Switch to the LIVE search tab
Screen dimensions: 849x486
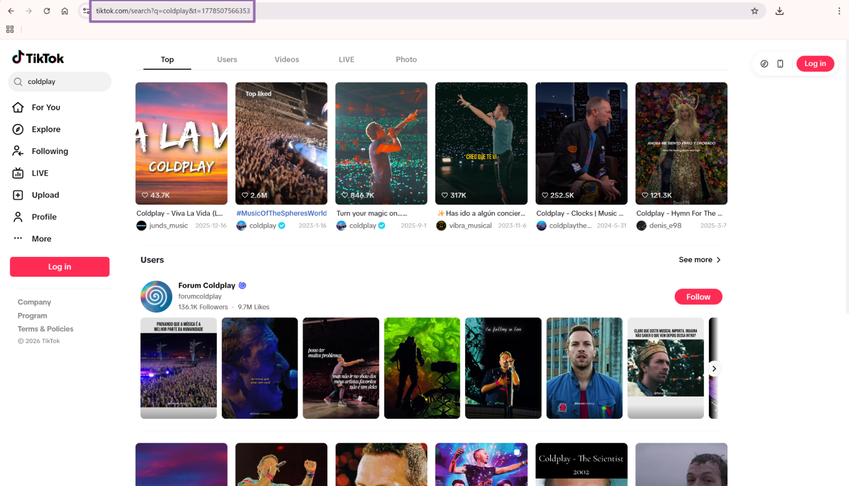(x=347, y=59)
